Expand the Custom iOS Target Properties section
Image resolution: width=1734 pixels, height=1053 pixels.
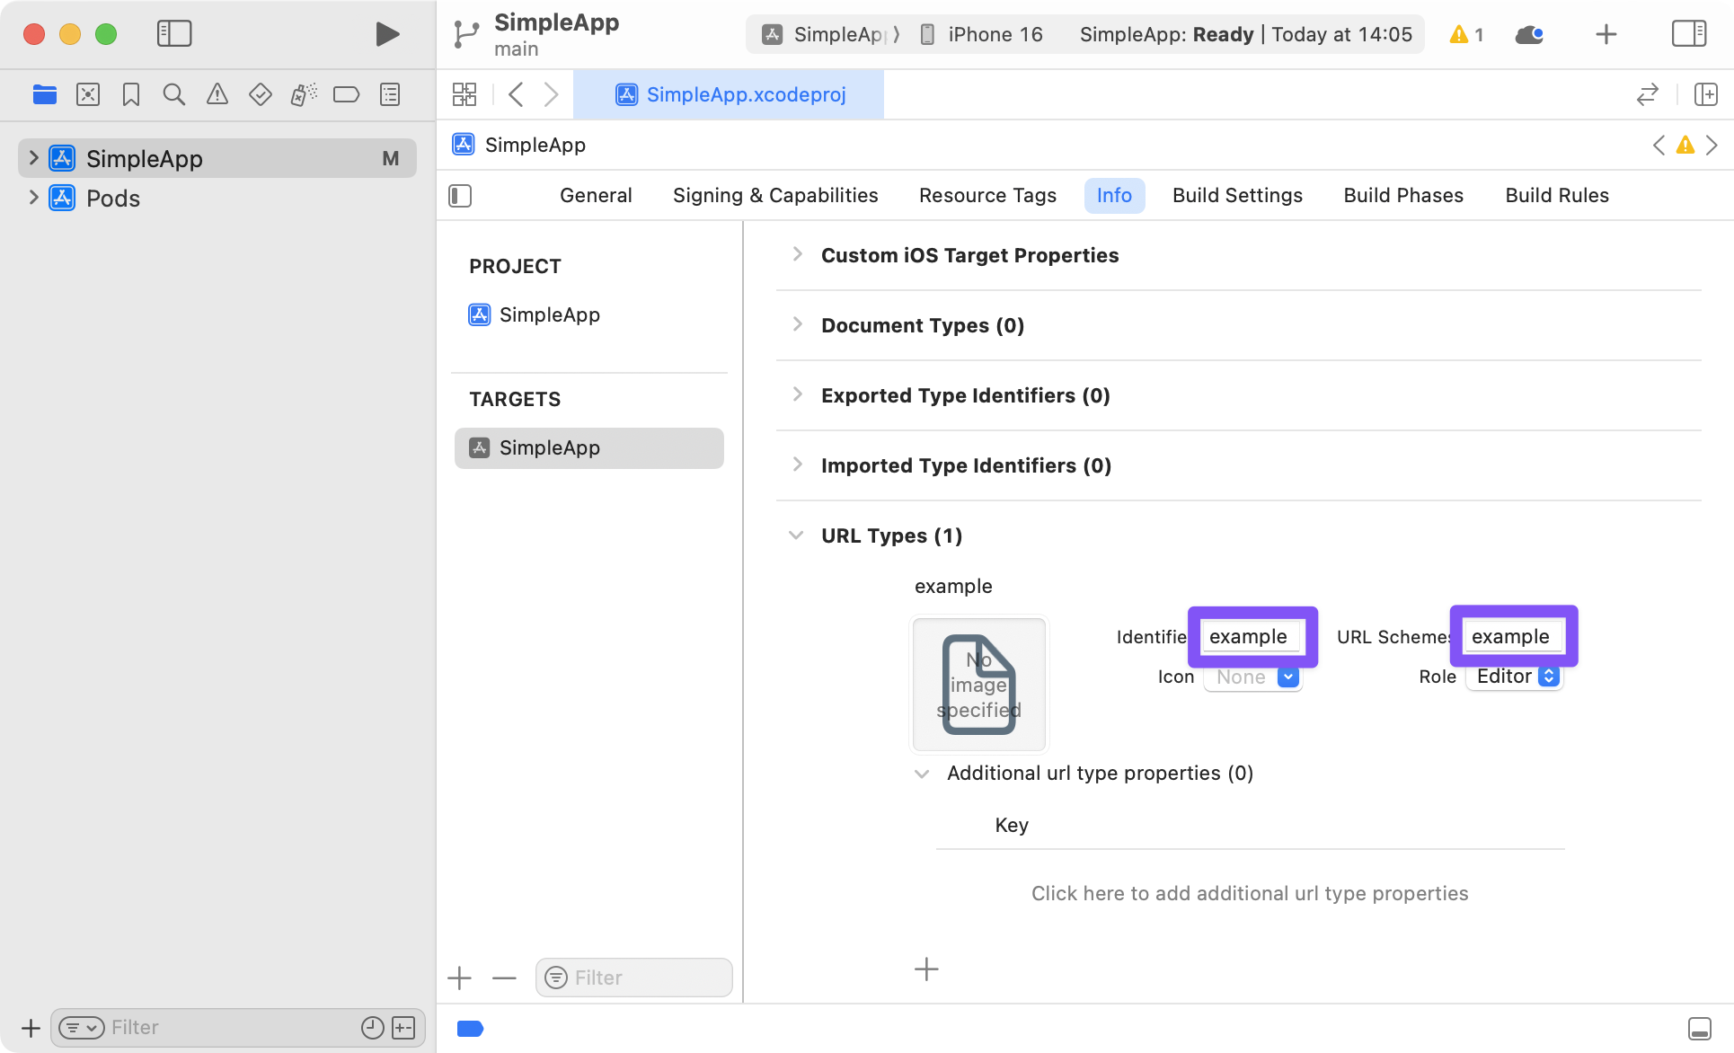(798, 254)
